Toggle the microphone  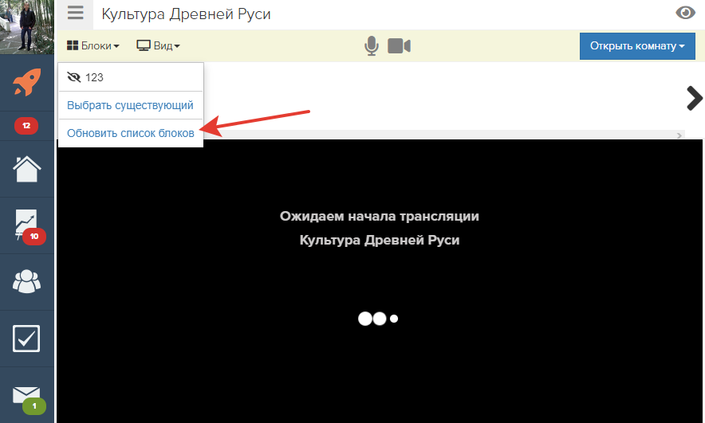372,45
